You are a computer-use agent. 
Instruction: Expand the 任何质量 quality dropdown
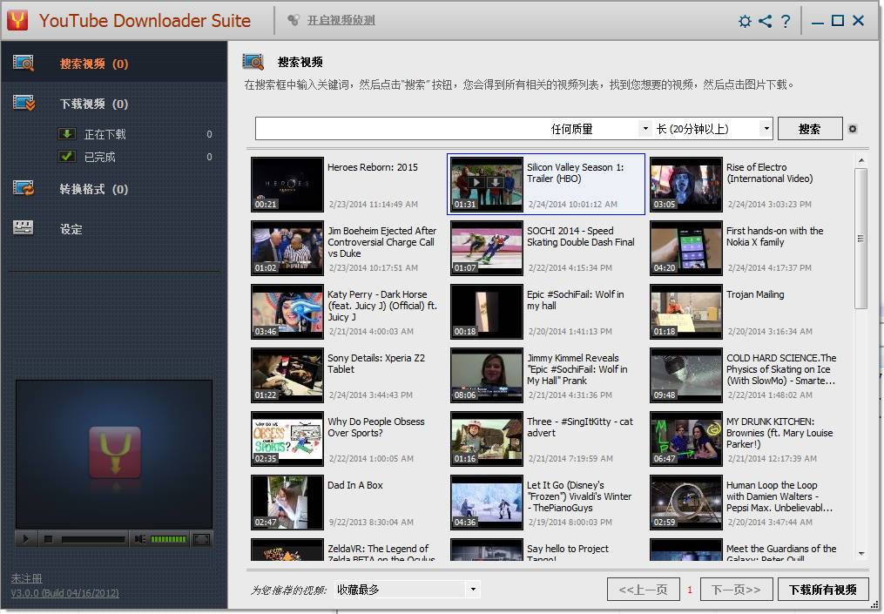[x=645, y=129]
